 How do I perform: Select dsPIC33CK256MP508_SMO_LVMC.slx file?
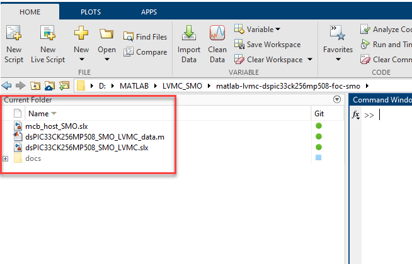[87, 148]
